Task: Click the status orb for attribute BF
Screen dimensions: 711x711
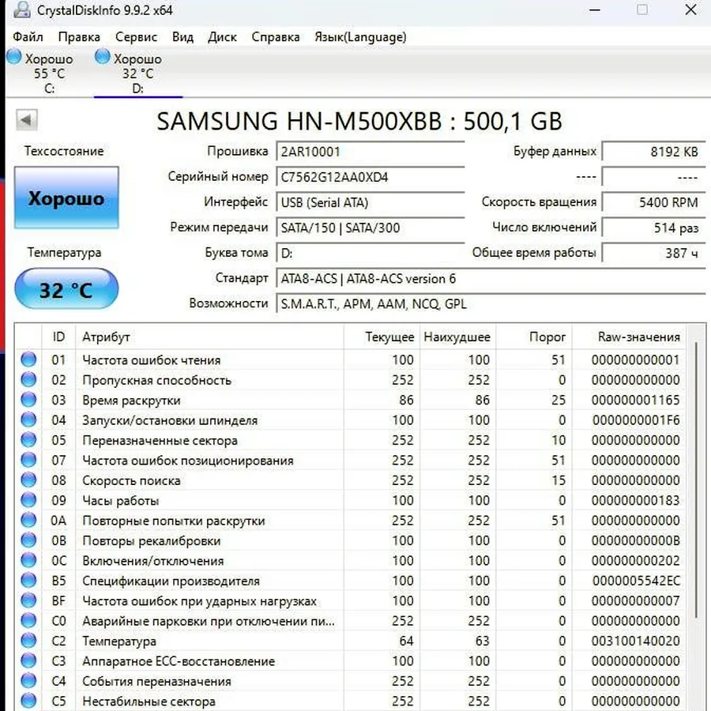Action: pyautogui.click(x=28, y=600)
